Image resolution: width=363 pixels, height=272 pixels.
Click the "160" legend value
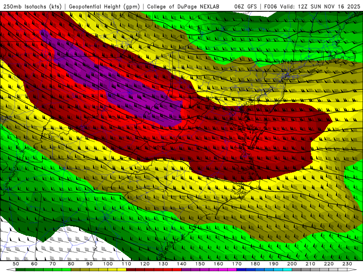coord(218,264)
